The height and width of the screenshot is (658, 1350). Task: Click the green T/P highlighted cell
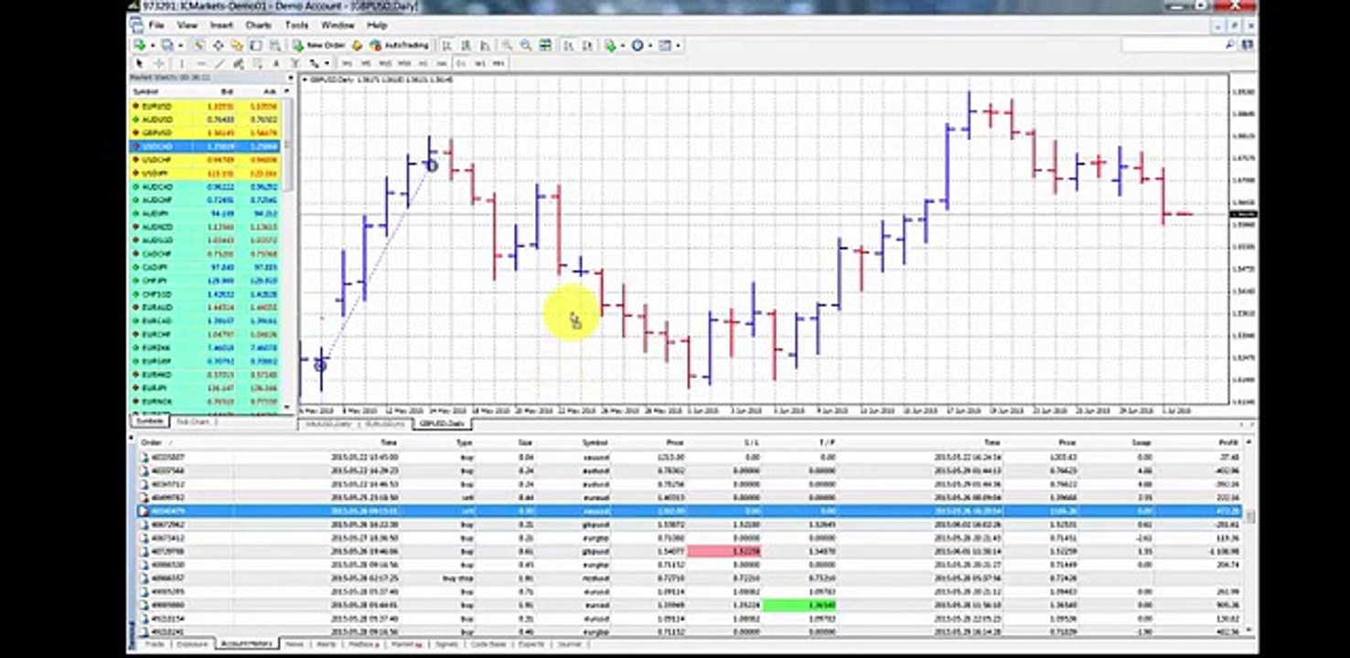click(x=799, y=605)
